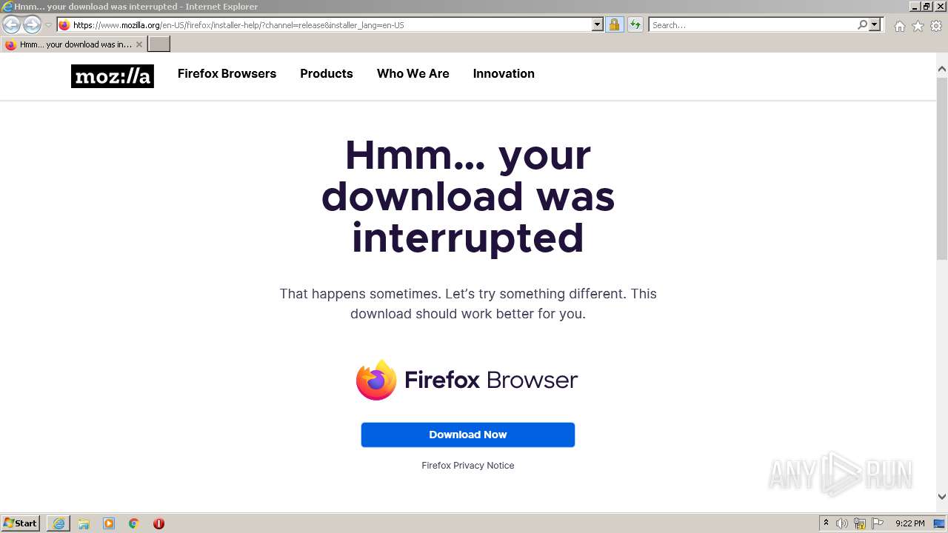This screenshot has height=533, width=948.
Task: Open the recent pages dropdown arrow
Action: (x=48, y=25)
